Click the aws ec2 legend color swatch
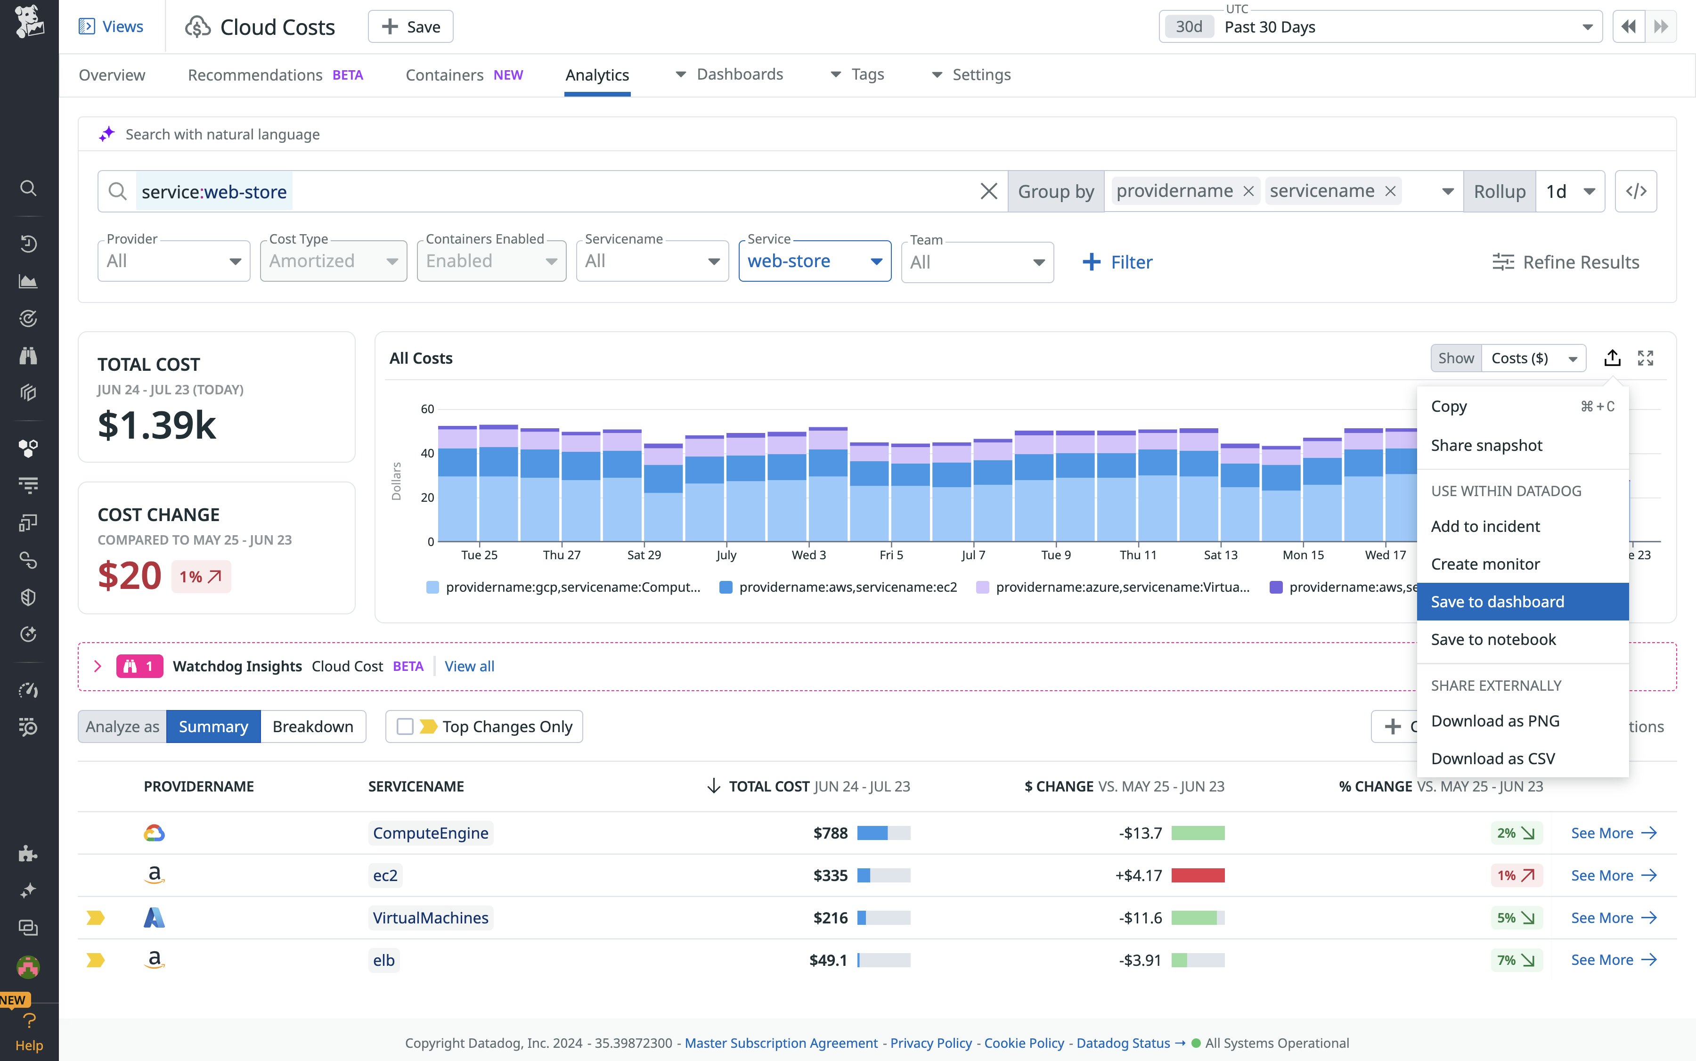Viewport: 1696px width, 1061px height. pyautogui.click(x=726, y=587)
